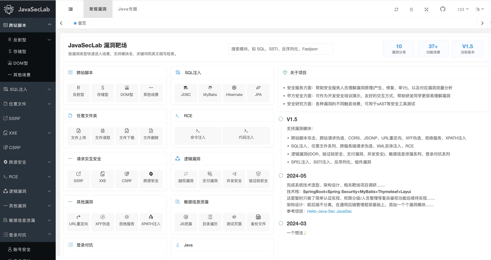Switch to the Java专题 top tab
The width and height of the screenshot is (491, 260).
coord(128,9)
